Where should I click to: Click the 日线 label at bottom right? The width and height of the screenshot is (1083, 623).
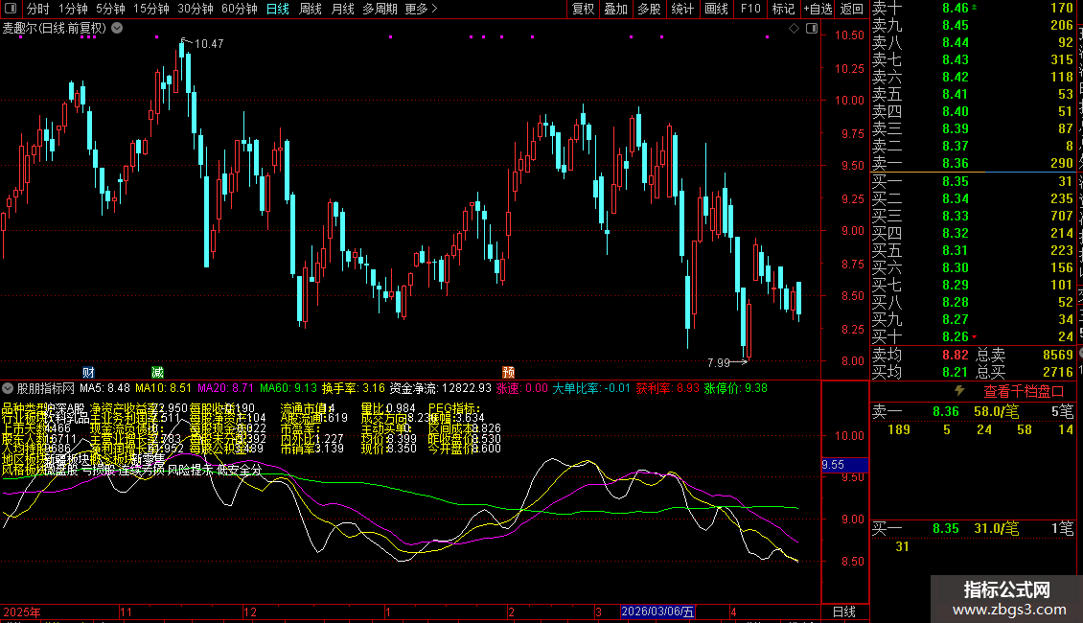(x=844, y=611)
